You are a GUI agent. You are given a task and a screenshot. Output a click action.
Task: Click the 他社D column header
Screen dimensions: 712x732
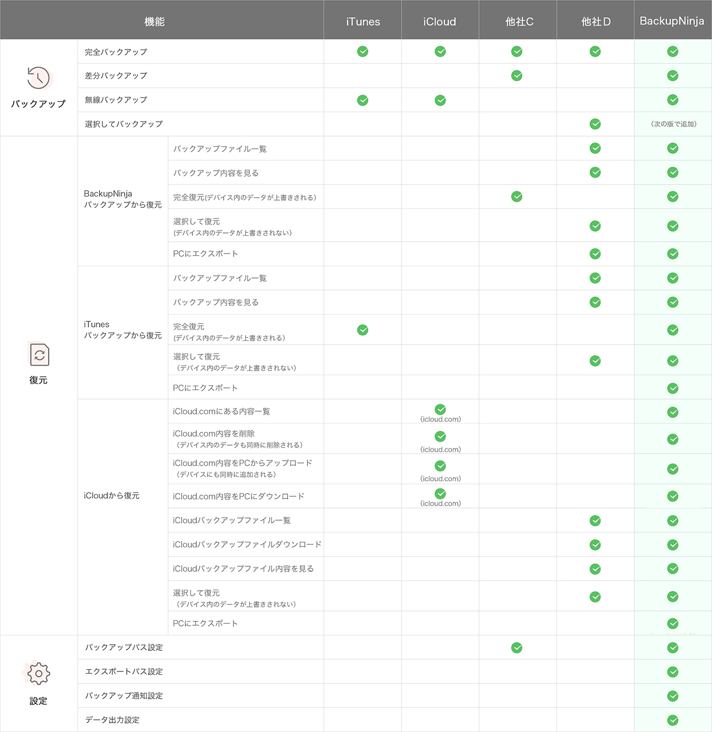[x=596, y=22]
